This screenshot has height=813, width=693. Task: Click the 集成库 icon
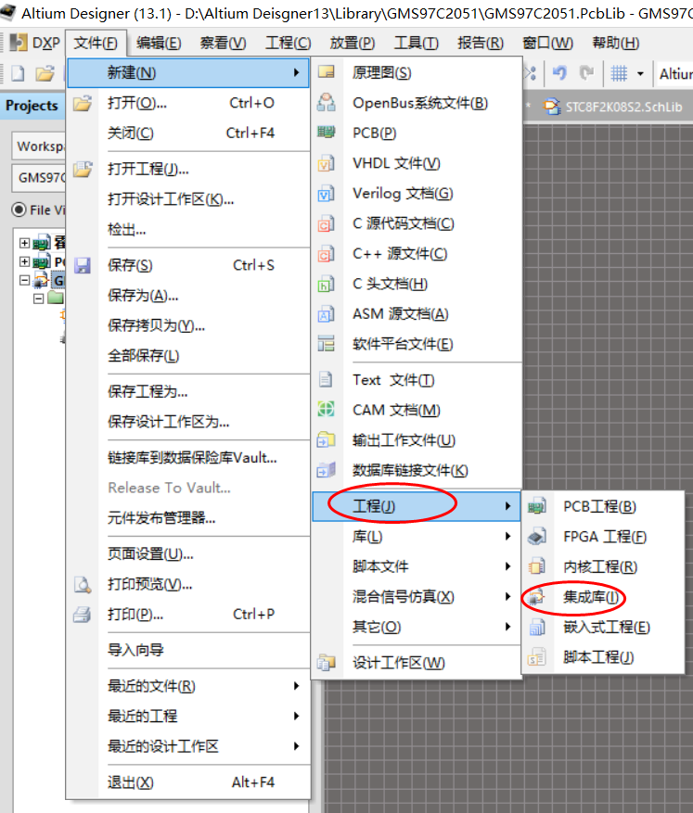pos(536,597)
